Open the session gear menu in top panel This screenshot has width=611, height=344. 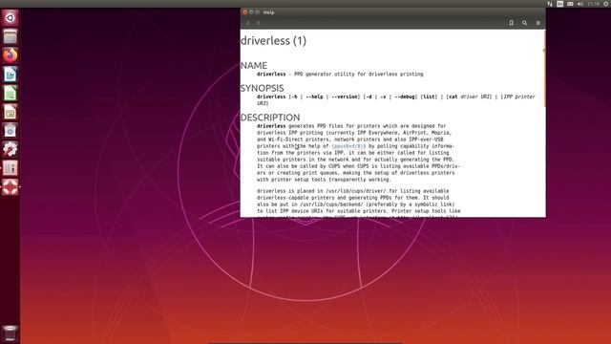tap(606, 4)
